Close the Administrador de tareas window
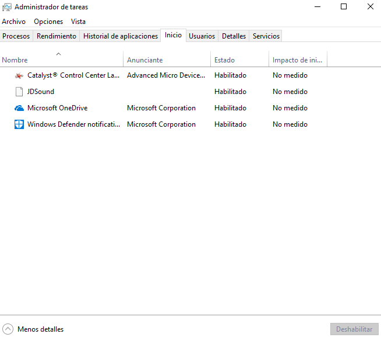 (370, 7)
